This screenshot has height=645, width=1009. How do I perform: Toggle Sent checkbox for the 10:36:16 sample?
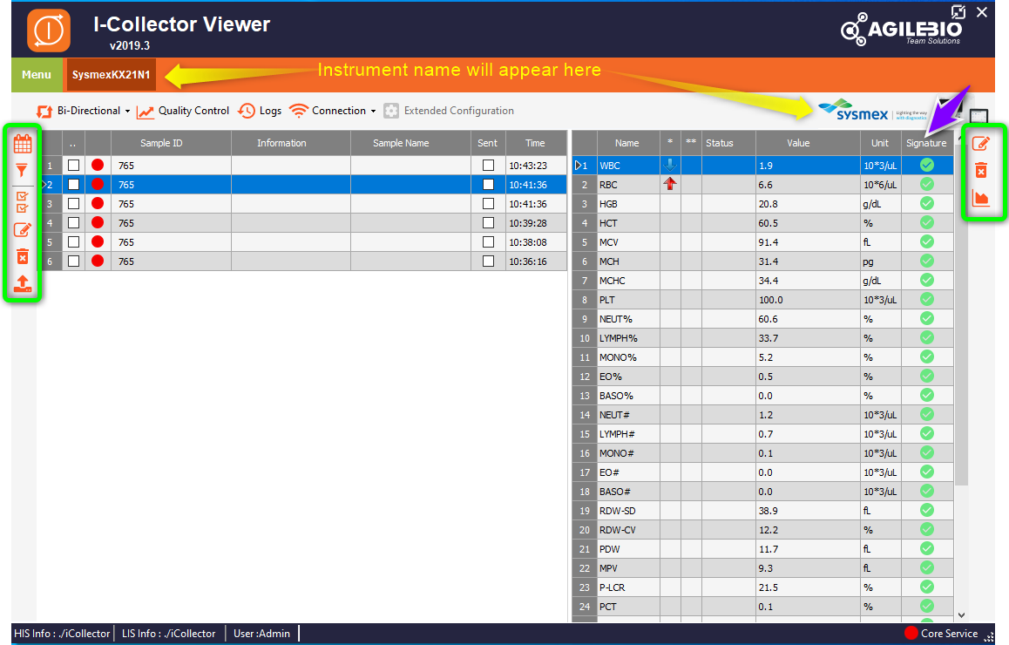[x=489, y=261]
